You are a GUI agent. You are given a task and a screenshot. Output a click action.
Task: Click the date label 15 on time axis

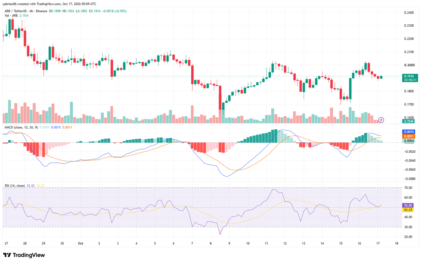point(341,243)
